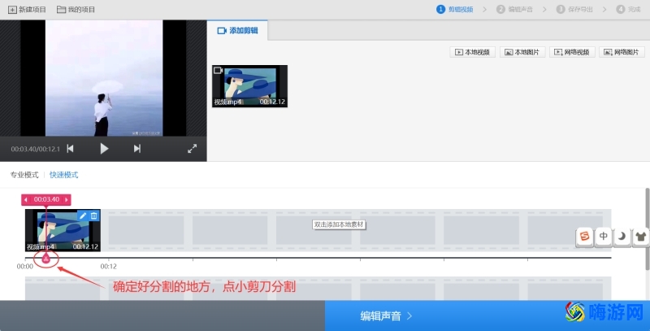Select 视频.mp4 thumbnail in media library
The image size is (650, 331).
tap(249, 86)
